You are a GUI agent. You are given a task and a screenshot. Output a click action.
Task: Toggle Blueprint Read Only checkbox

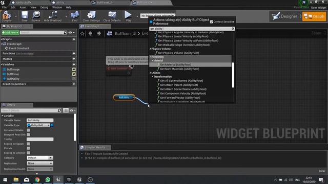pyautogui.click(x=29, y=134)
